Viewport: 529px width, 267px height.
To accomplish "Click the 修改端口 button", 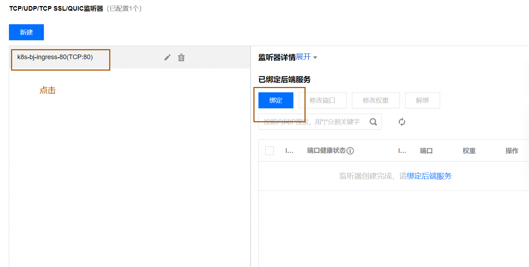I will [x=323, y=100].
